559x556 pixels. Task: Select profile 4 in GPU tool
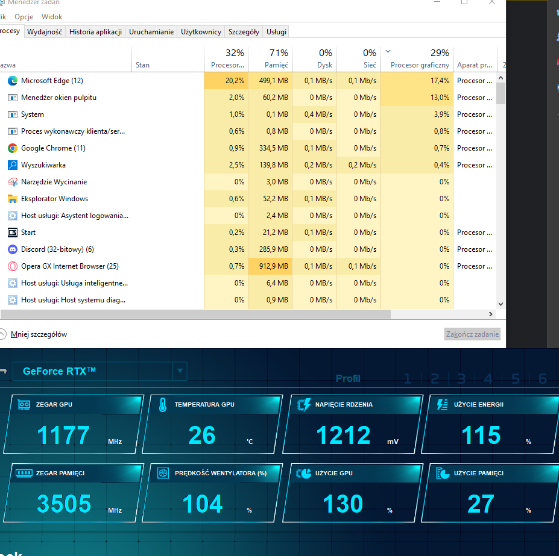pos(488,379)
